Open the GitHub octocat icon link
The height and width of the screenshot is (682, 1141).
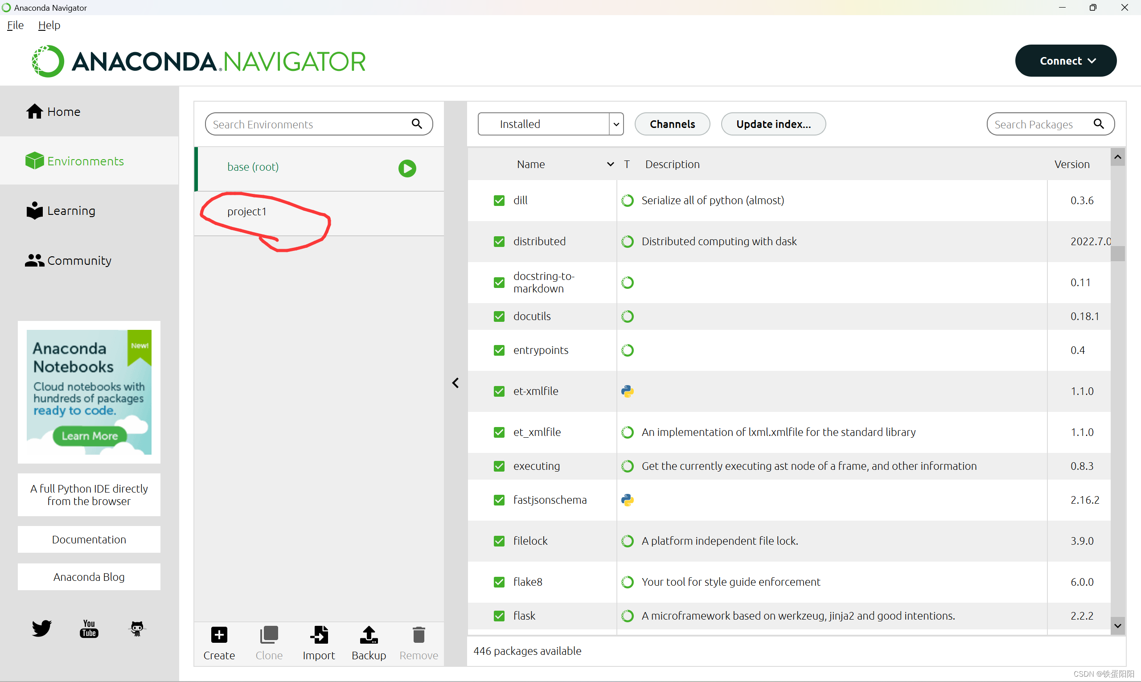tap(137, 628)
